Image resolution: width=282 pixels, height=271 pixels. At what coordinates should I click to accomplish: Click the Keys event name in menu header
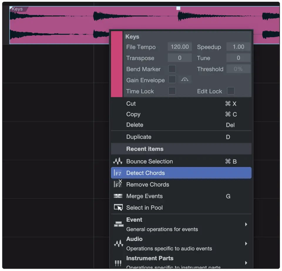(132, 37)
